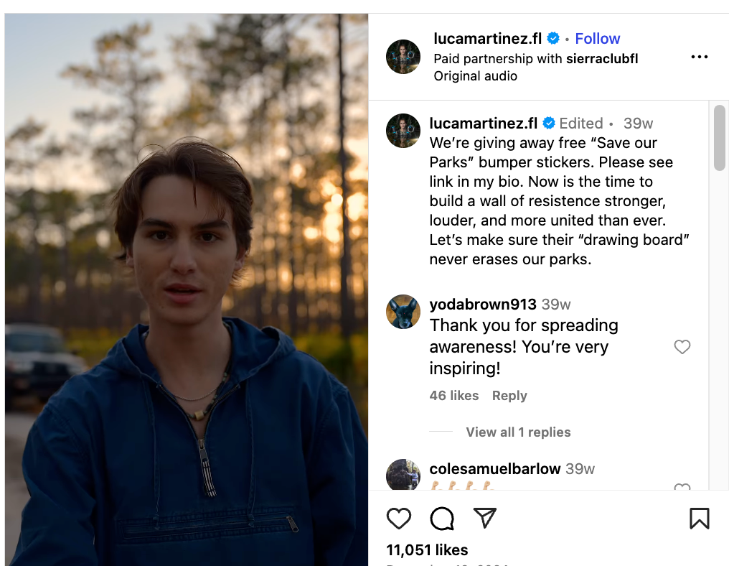The height and width of the screenshot is (566, 729).
Task: Click yodabrown913's dog avatar
Action: point(403,312)
